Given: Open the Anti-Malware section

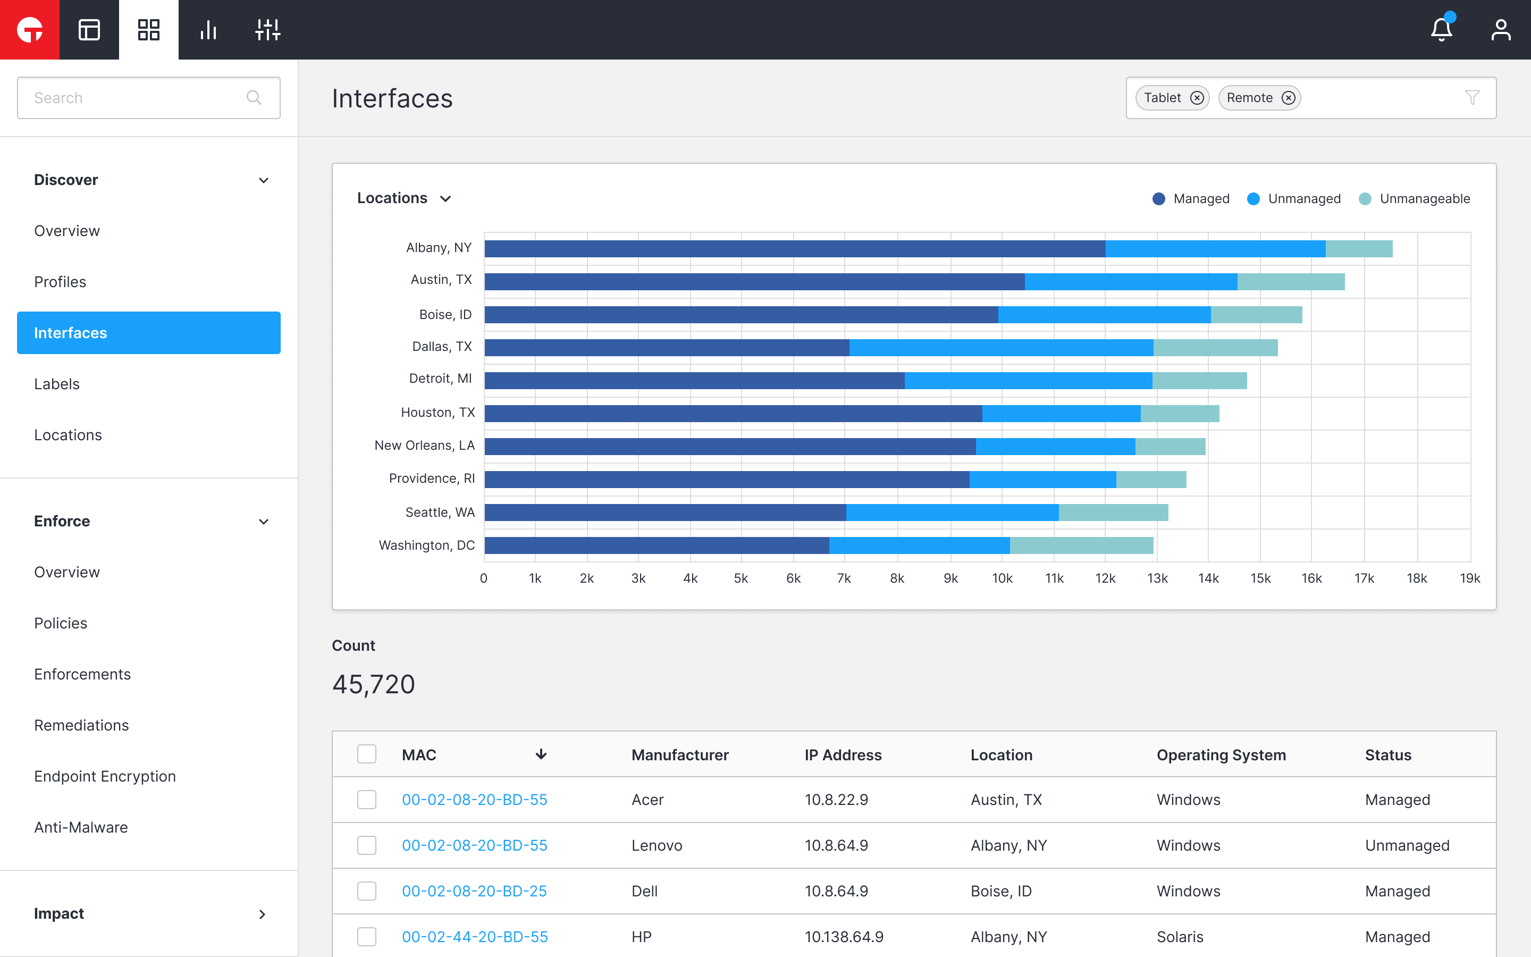Looking at the screenshot, I should pyautogui.click(x=81, y=827).
